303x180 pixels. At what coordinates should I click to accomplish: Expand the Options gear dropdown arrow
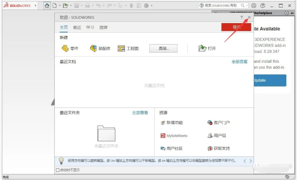click(151, 6)
